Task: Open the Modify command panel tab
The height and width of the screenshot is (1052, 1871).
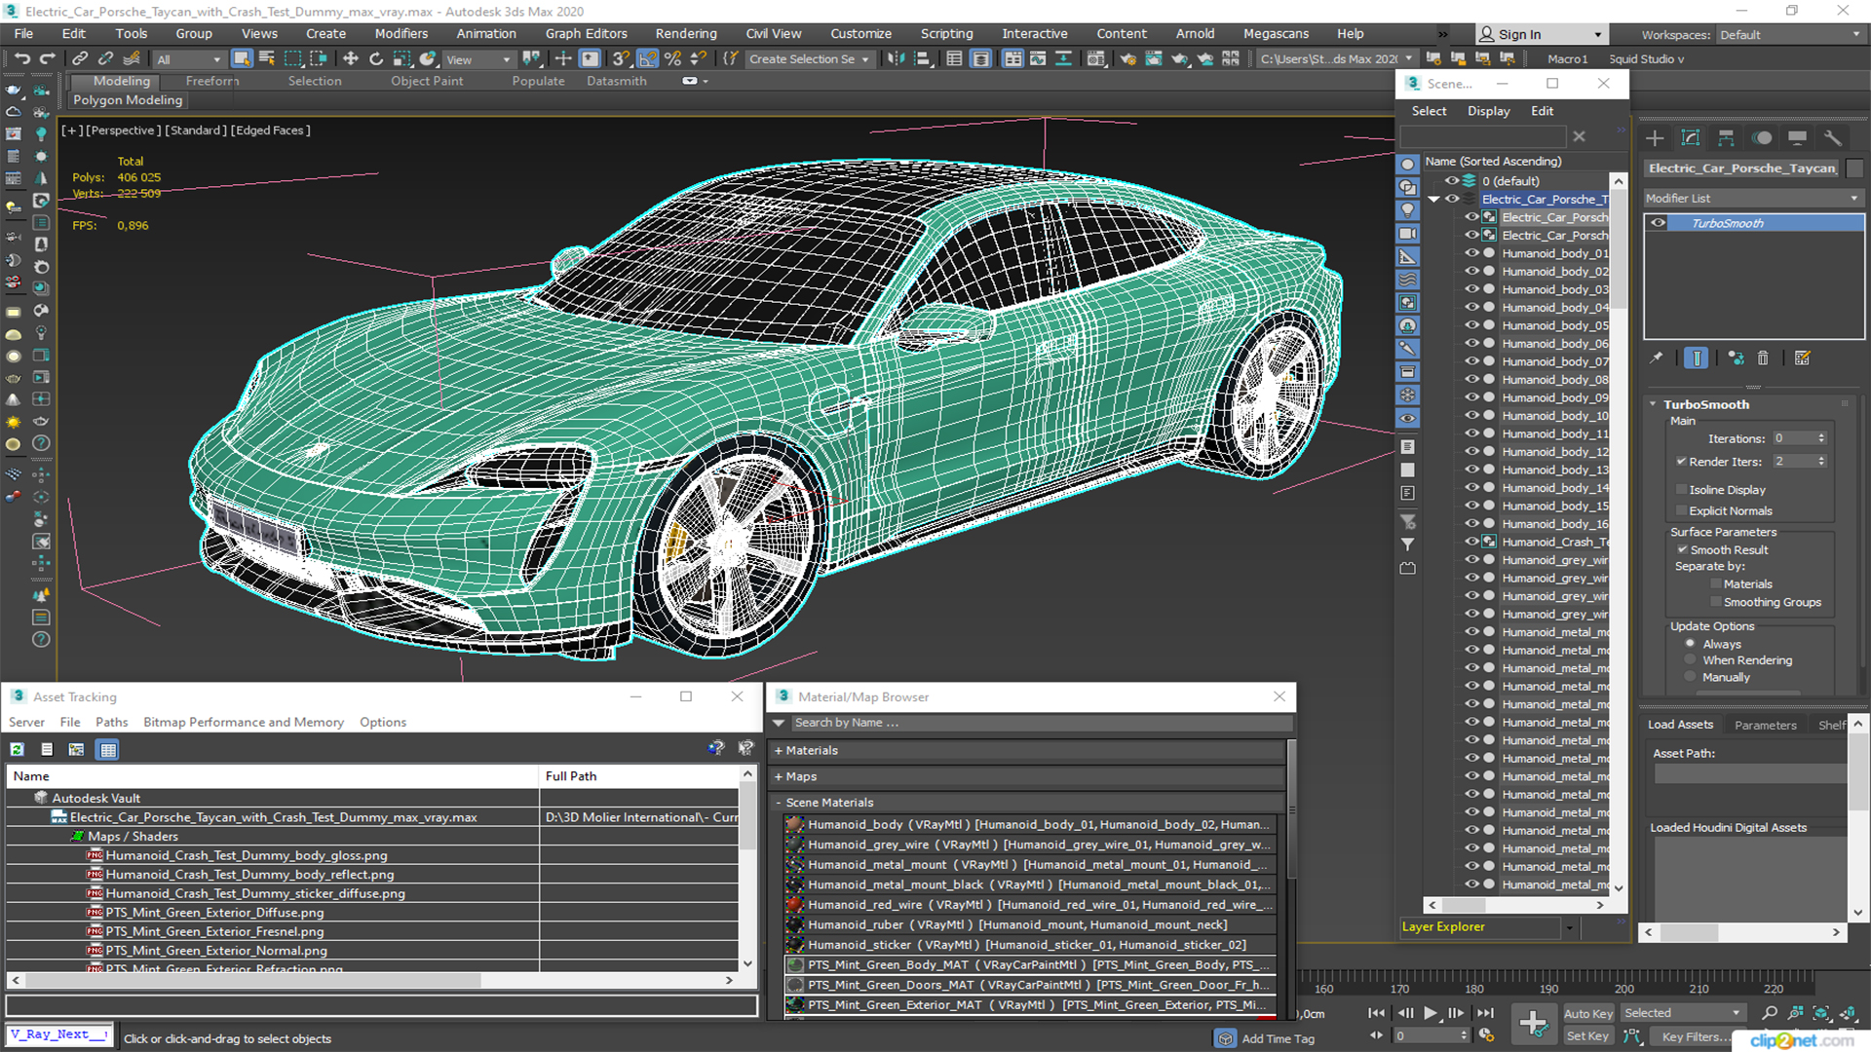Action: tap(1691, 137)
